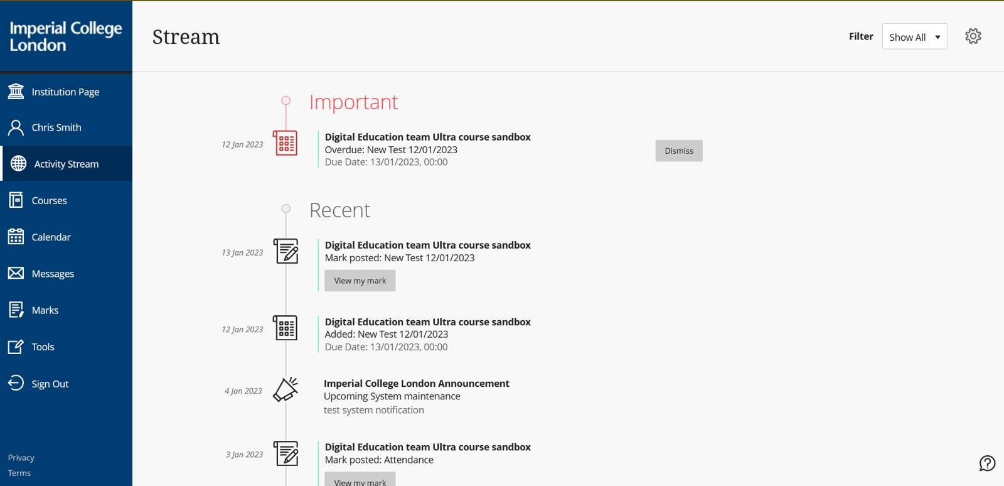Viewport: 1004px width, 486px height.
Task: Click the 13 Jan mark posted icon
Action: click(286, 251)
